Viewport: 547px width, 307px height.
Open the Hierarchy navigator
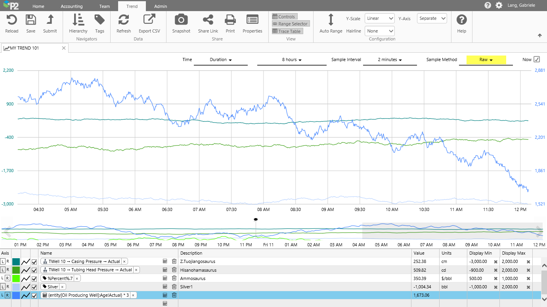tap(78, 20)
